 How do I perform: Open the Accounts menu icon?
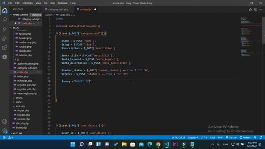(5, 121)
